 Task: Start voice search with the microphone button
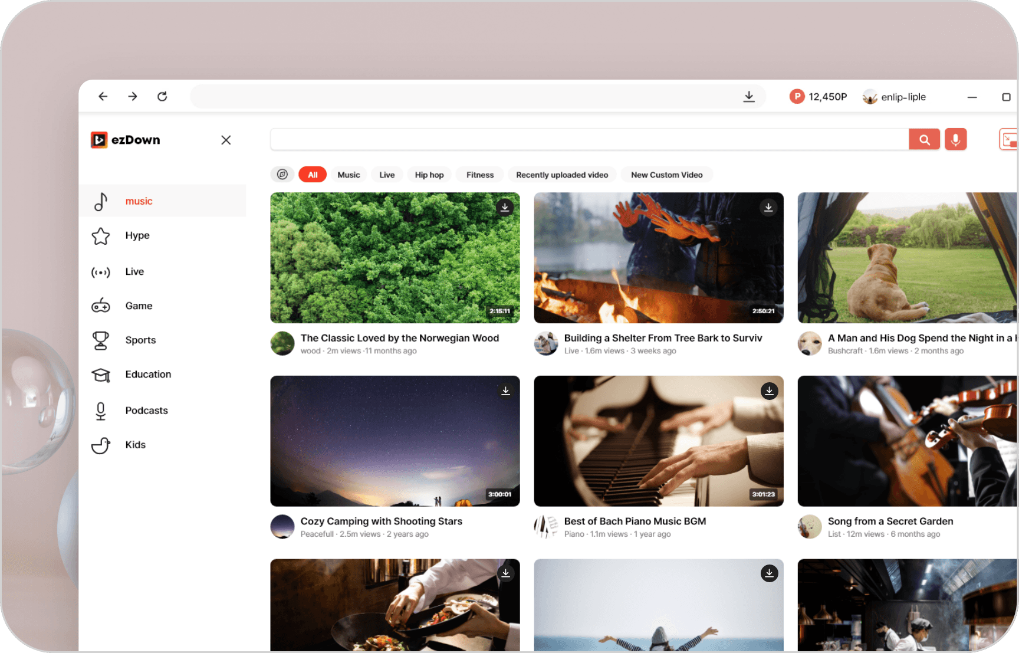click(955, 139)
